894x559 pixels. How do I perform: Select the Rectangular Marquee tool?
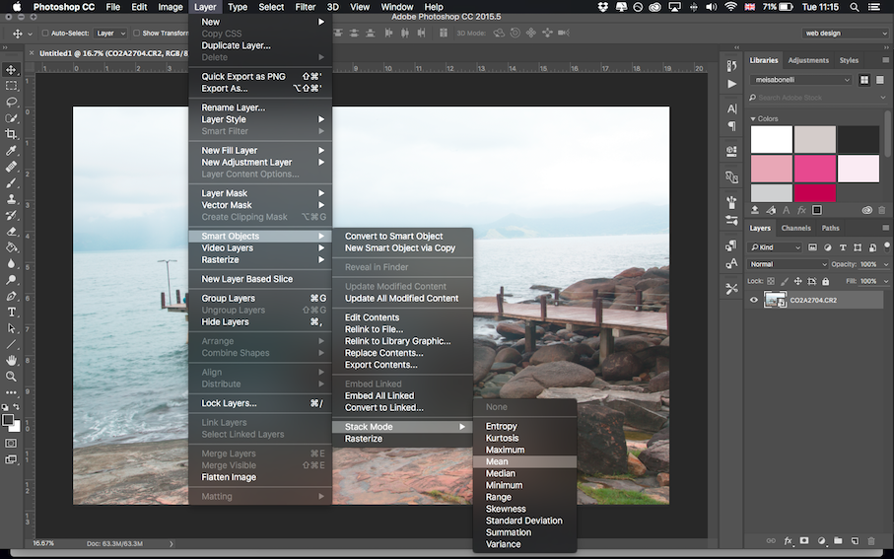point(11,86)
